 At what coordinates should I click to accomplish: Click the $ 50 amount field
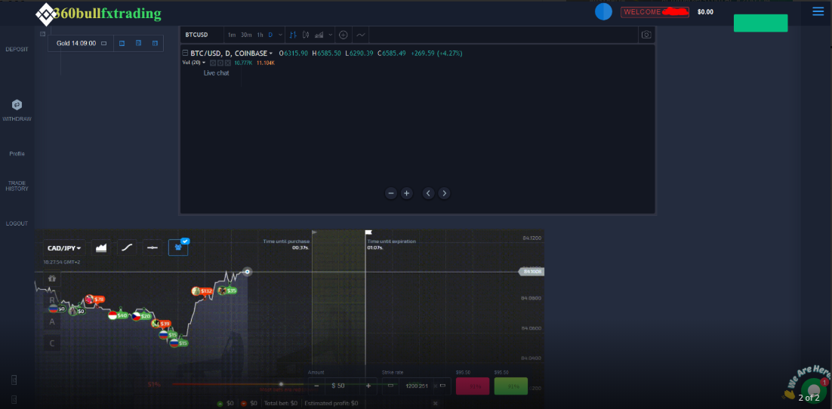tap(338, 386)
